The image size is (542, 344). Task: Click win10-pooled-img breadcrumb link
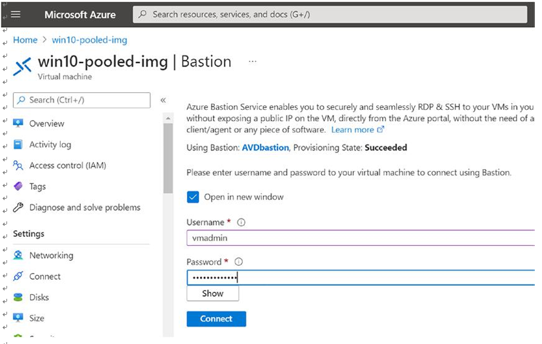90,40
